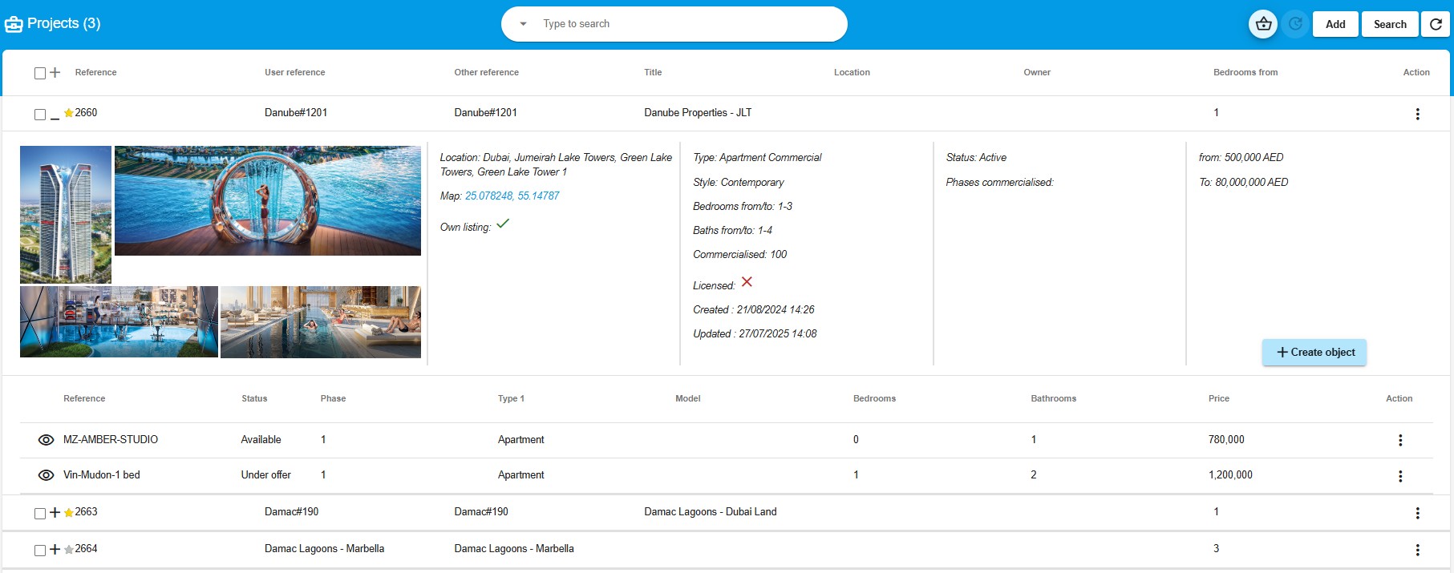
Task: Toggle favorite star on project 2660
Action: (x=69, y=113)
